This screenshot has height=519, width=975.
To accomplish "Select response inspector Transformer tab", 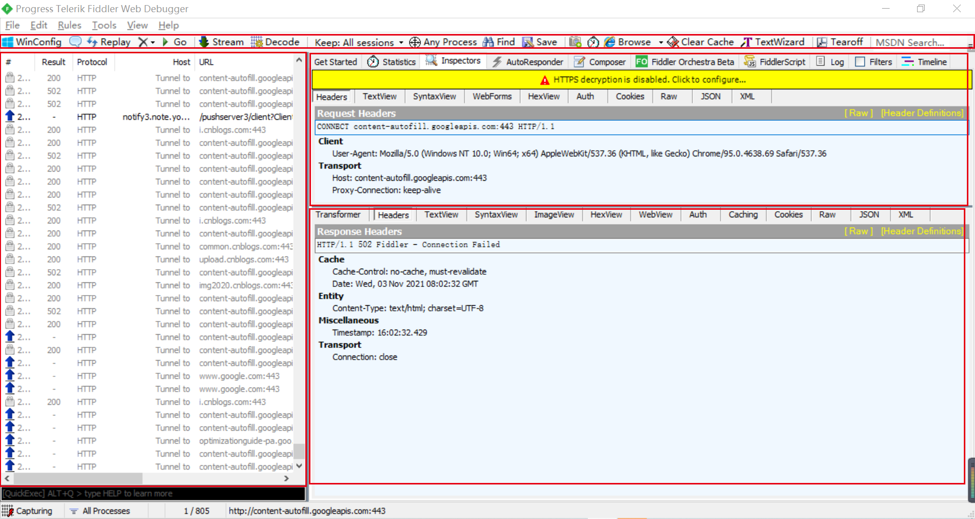I will (338, 215).
